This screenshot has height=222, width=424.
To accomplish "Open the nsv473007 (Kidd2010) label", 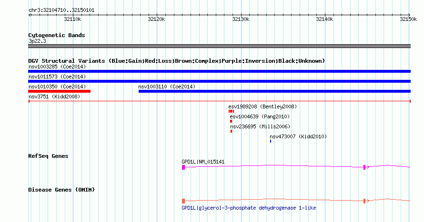I will coord(298,136).
